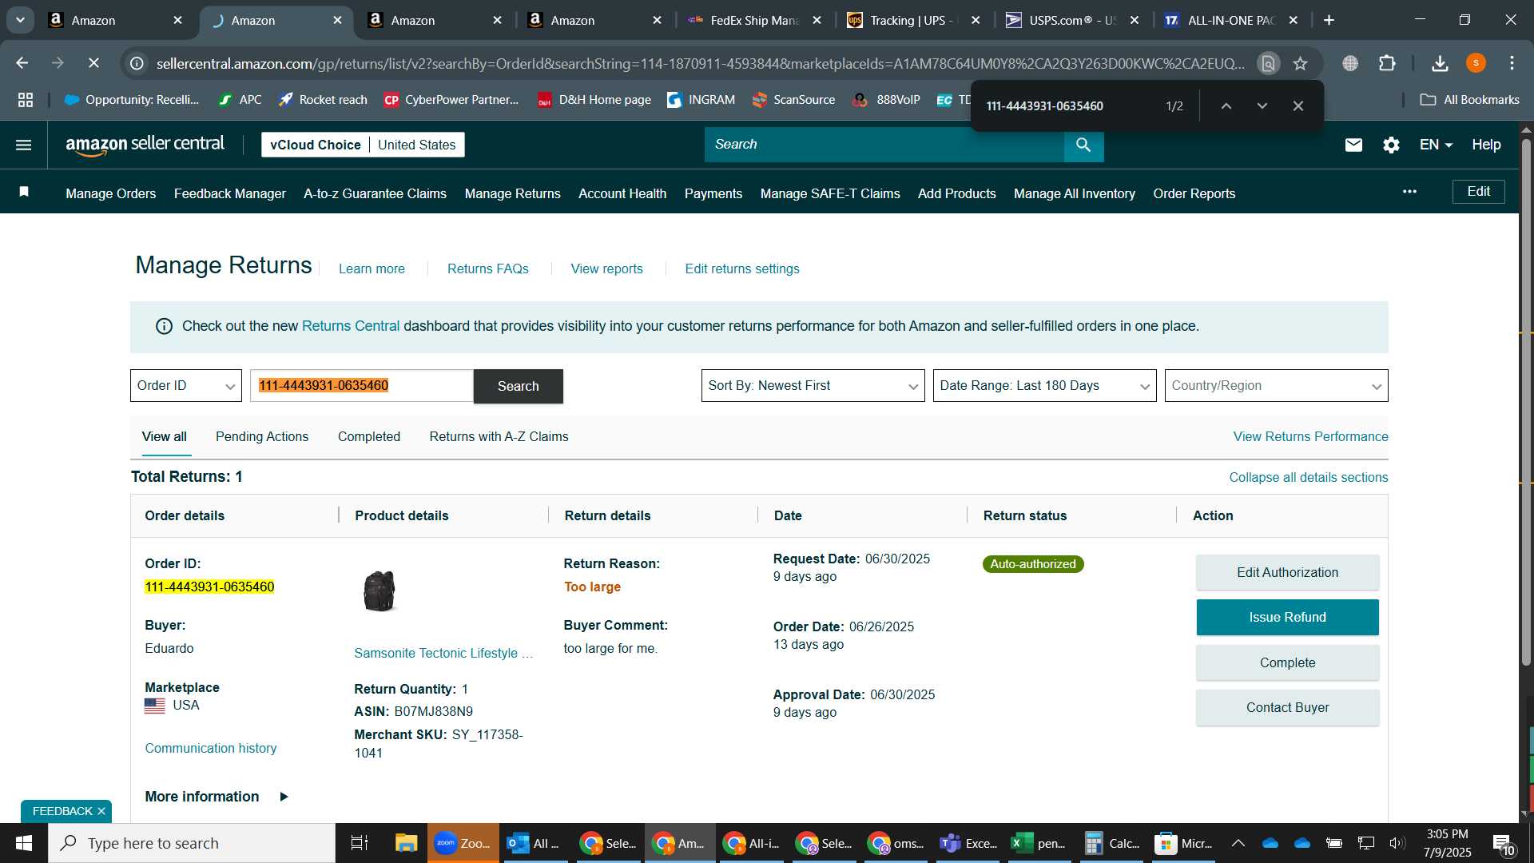View site information icon in address bar
This screenshot has height=863, width=1534.
(137, 63)
